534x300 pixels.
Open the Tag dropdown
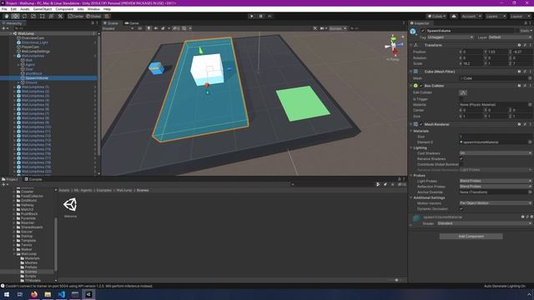[x=451, y=37]
